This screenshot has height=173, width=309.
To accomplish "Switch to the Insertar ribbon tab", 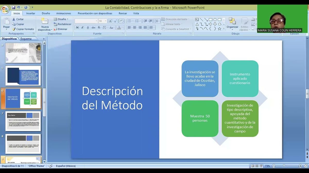I will (31, 13).
